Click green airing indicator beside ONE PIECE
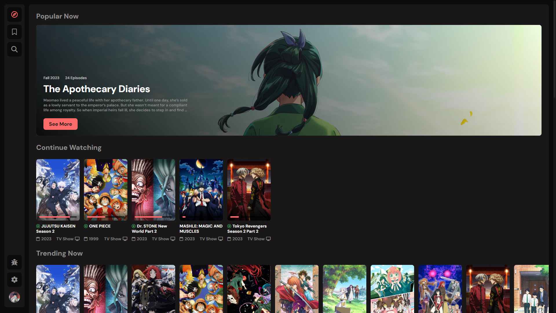 (86, 226)
